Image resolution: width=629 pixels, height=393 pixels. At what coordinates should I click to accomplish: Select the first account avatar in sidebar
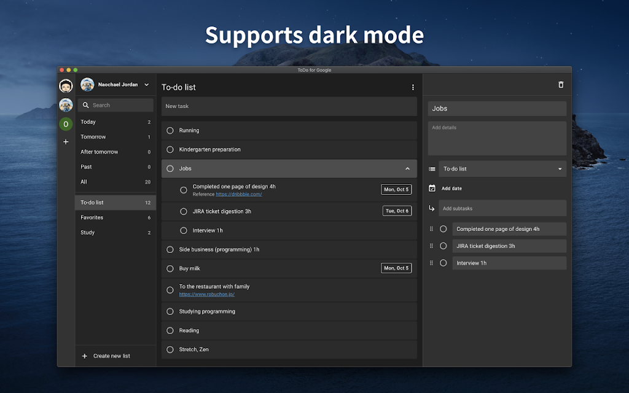coord(66,86)
